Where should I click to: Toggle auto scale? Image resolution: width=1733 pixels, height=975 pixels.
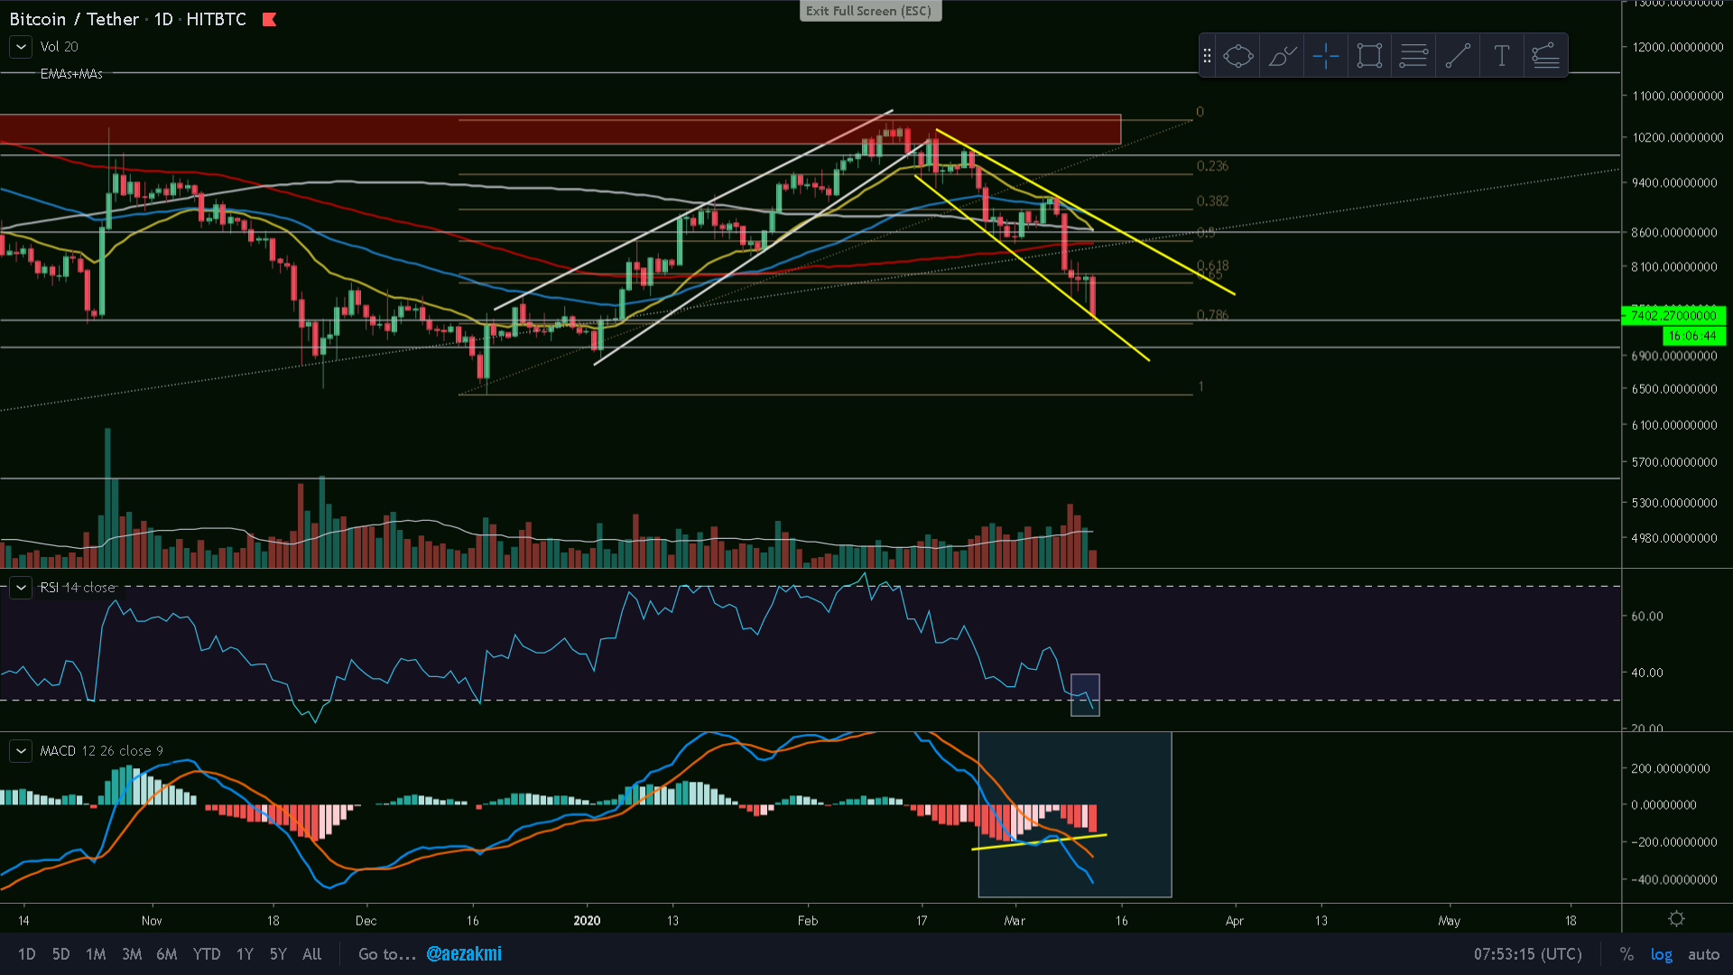pos(1703,954)
